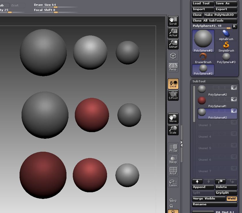Toggle the Weld option
Viewport: 242px width, 213px height.
[x=232, y=199]
